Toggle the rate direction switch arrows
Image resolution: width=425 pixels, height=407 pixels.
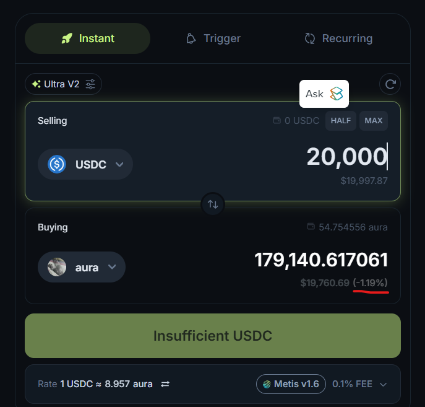pos(165,384)
